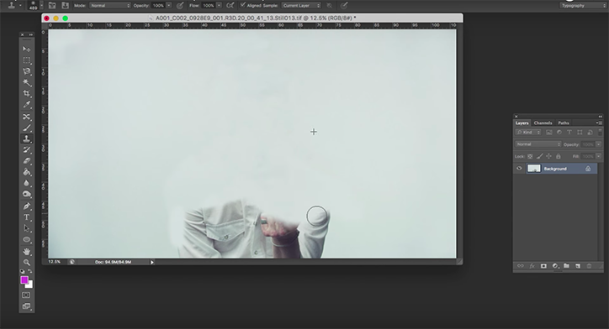Select the Ellipse shape tool
The height and width of the screenshot is (329, 609).
(x=26, y=239)
